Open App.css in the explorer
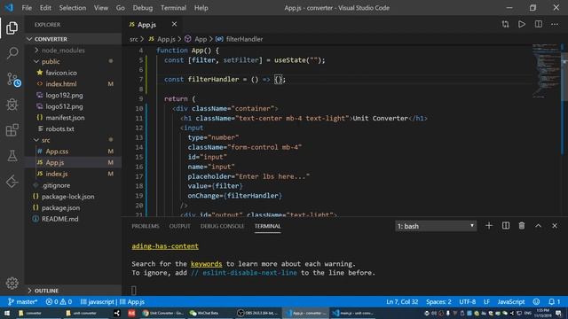This screenshot has height=319, width=568. coord(73,152)
